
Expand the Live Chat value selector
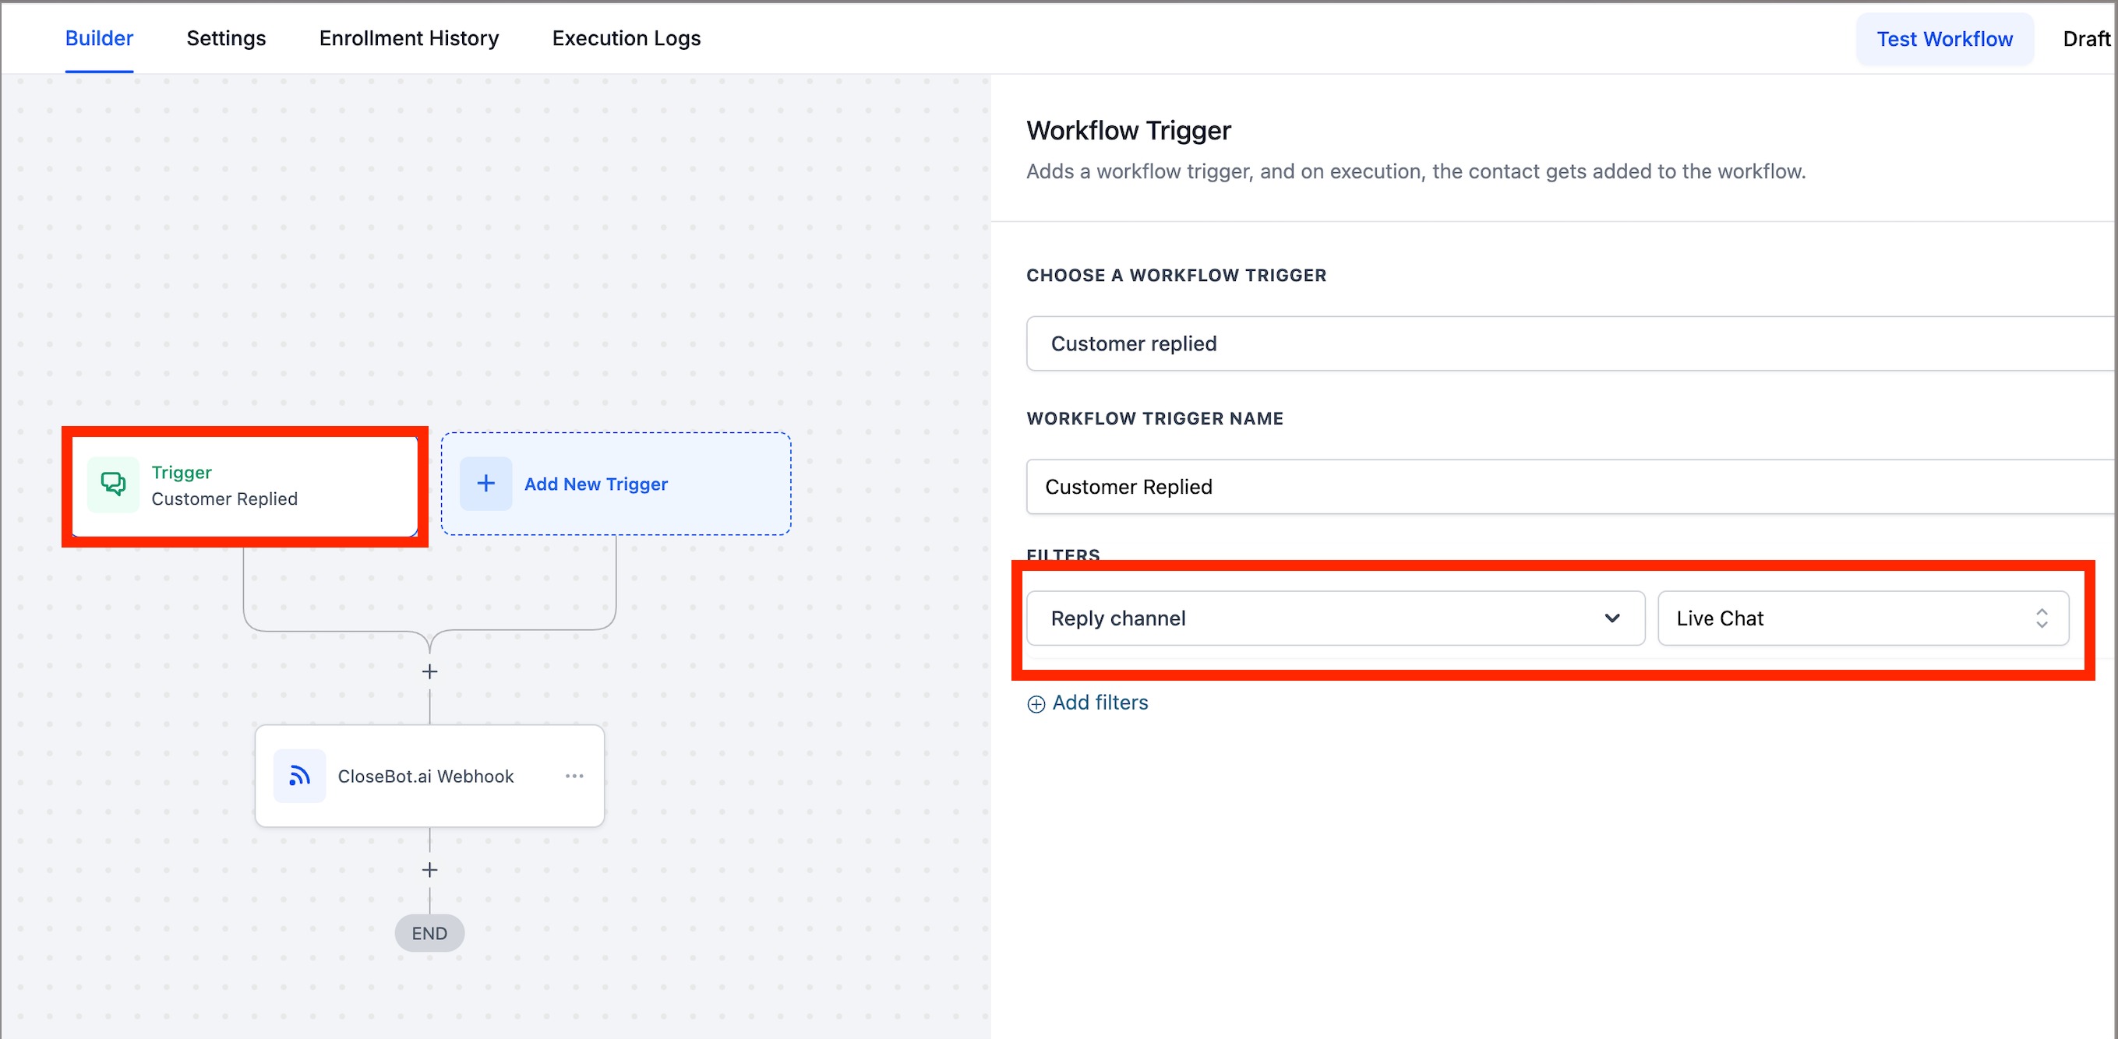point(1862,618)
